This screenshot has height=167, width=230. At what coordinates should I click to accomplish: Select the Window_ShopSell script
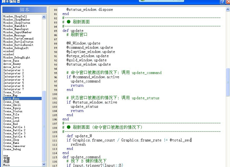tap(15, 16)
